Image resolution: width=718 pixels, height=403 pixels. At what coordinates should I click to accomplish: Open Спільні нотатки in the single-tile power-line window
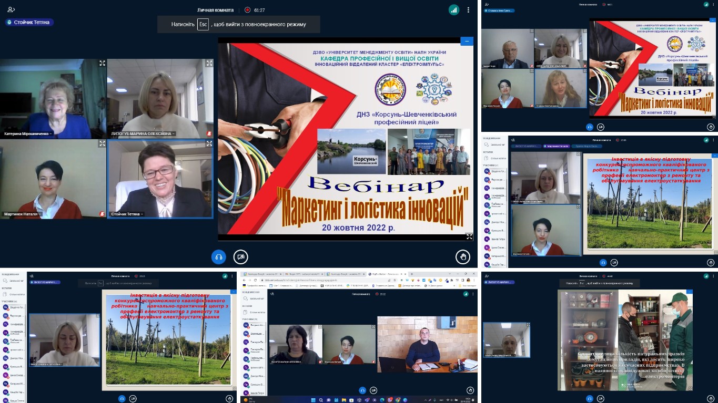point(15,294)
